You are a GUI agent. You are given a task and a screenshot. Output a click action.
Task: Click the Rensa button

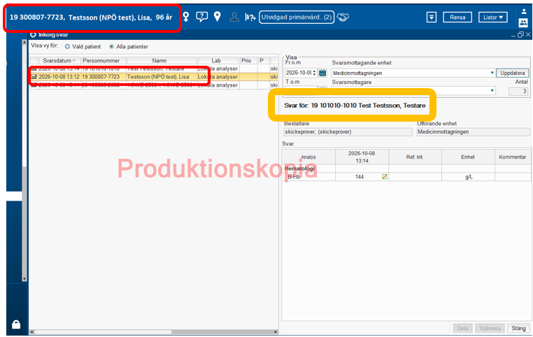click(x=457, y=17)
